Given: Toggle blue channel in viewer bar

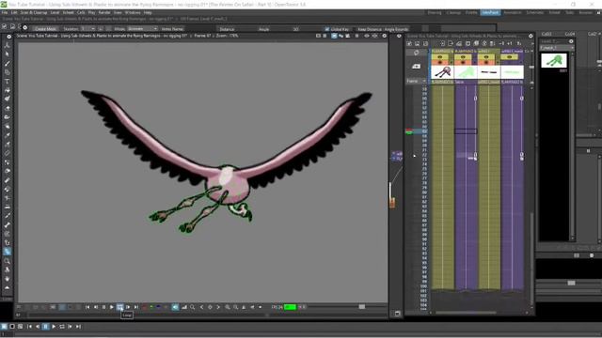Looking at the screenshot, I should point(159,307).
